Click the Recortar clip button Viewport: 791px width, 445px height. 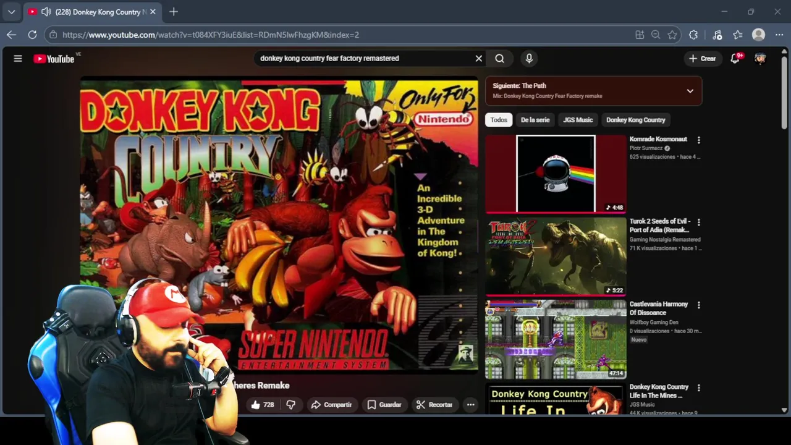tap(434, 405)
